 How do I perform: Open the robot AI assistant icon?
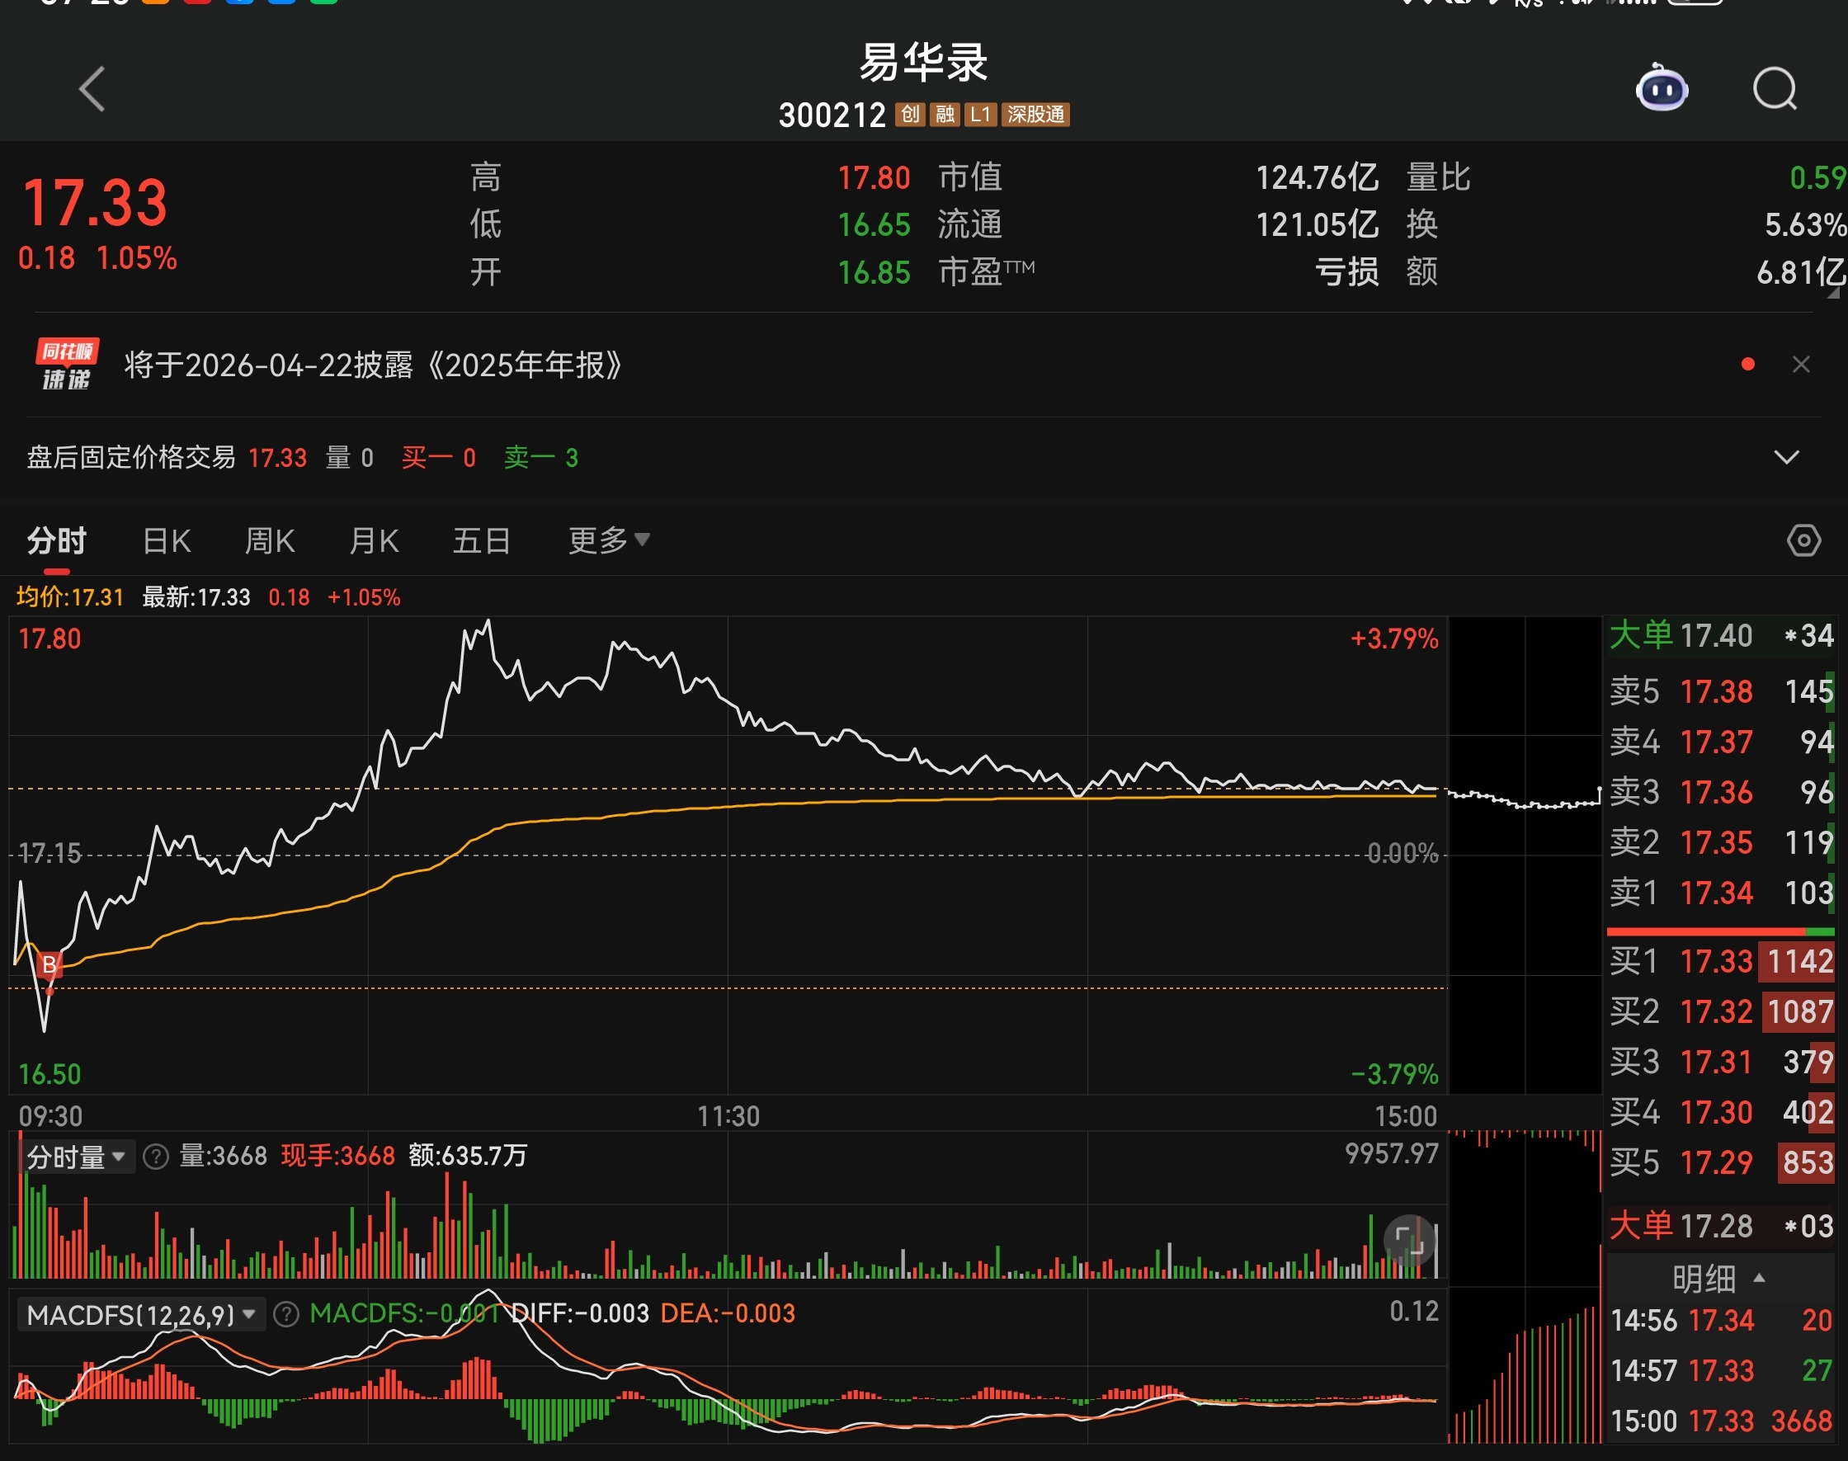pos(1662,89)
